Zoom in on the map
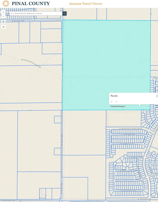 pyautogui.click(x=3, y=12)
